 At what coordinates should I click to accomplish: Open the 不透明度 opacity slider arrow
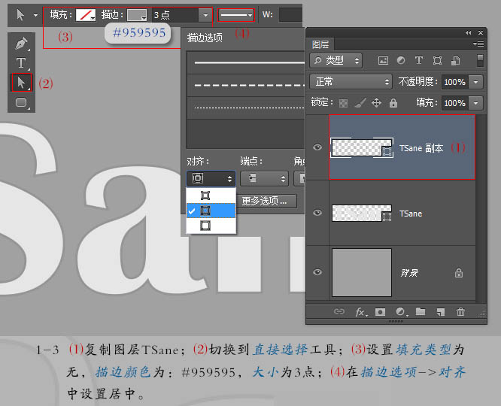point(475,82)
